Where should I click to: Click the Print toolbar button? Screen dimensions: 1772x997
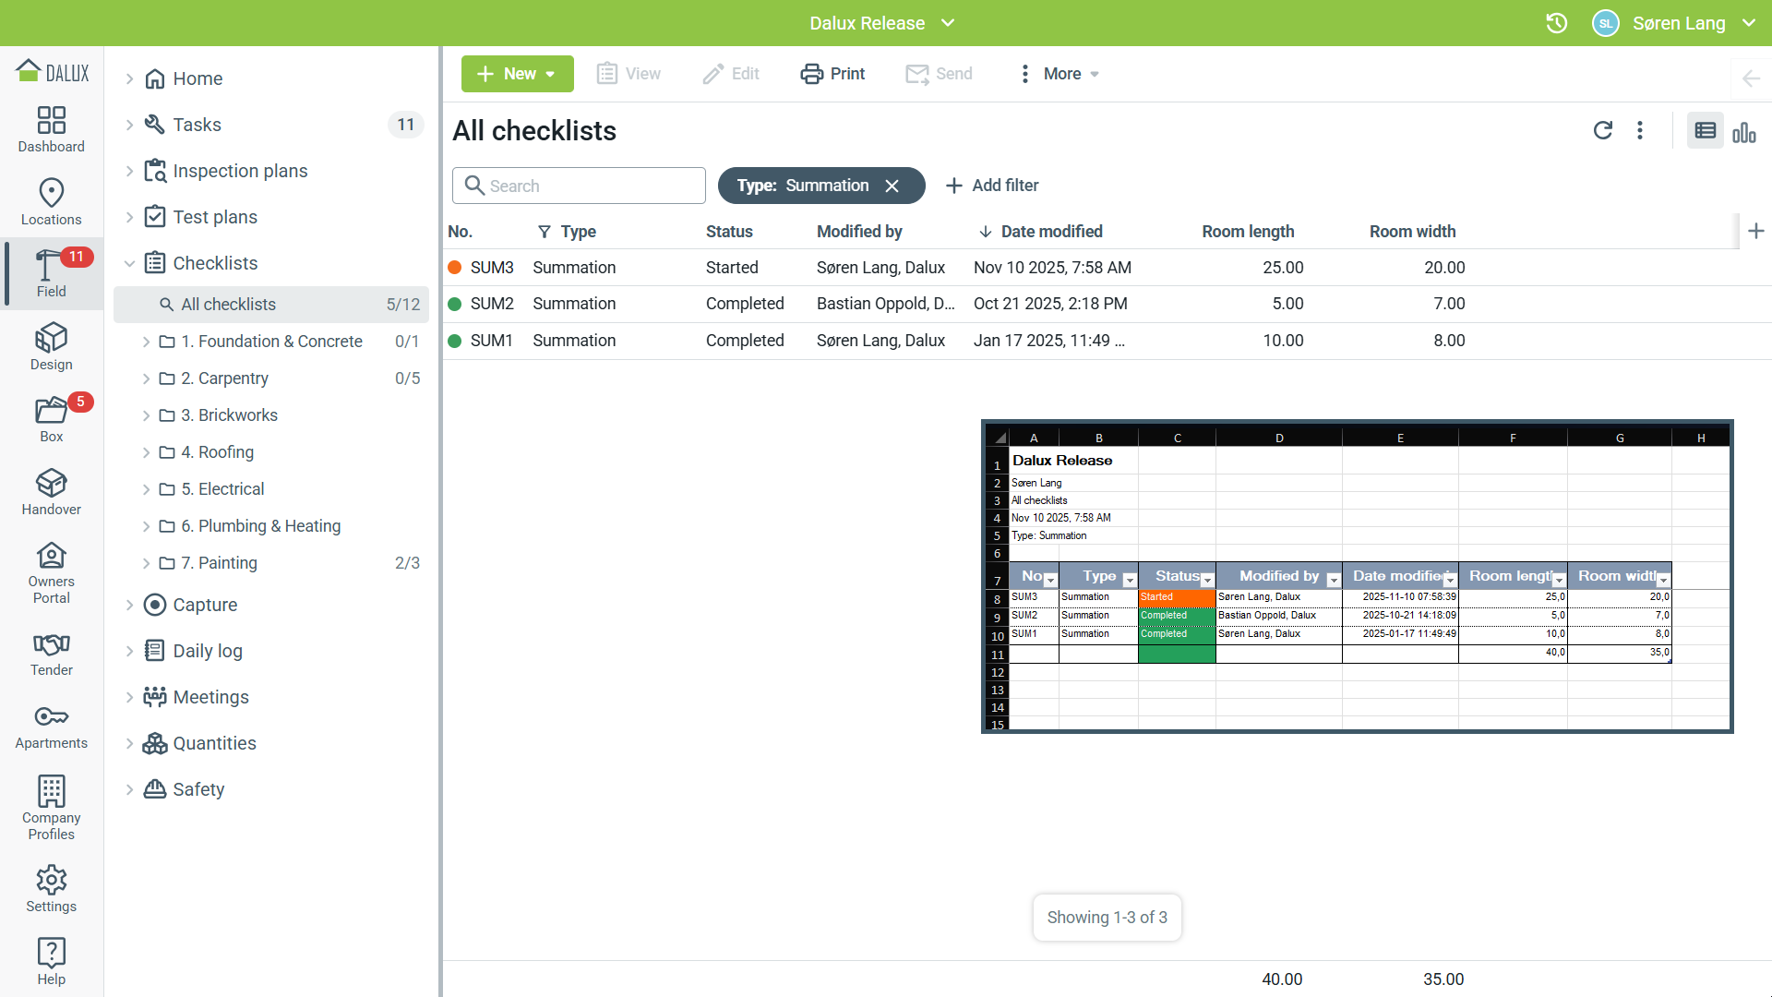tap(832, 74)
